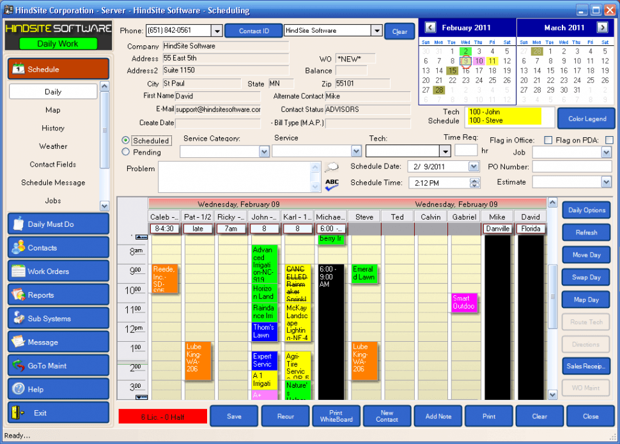The width and height of the screenshot is (620, 444).
Task: Open Work Orders section
Action: coord(58,272)
